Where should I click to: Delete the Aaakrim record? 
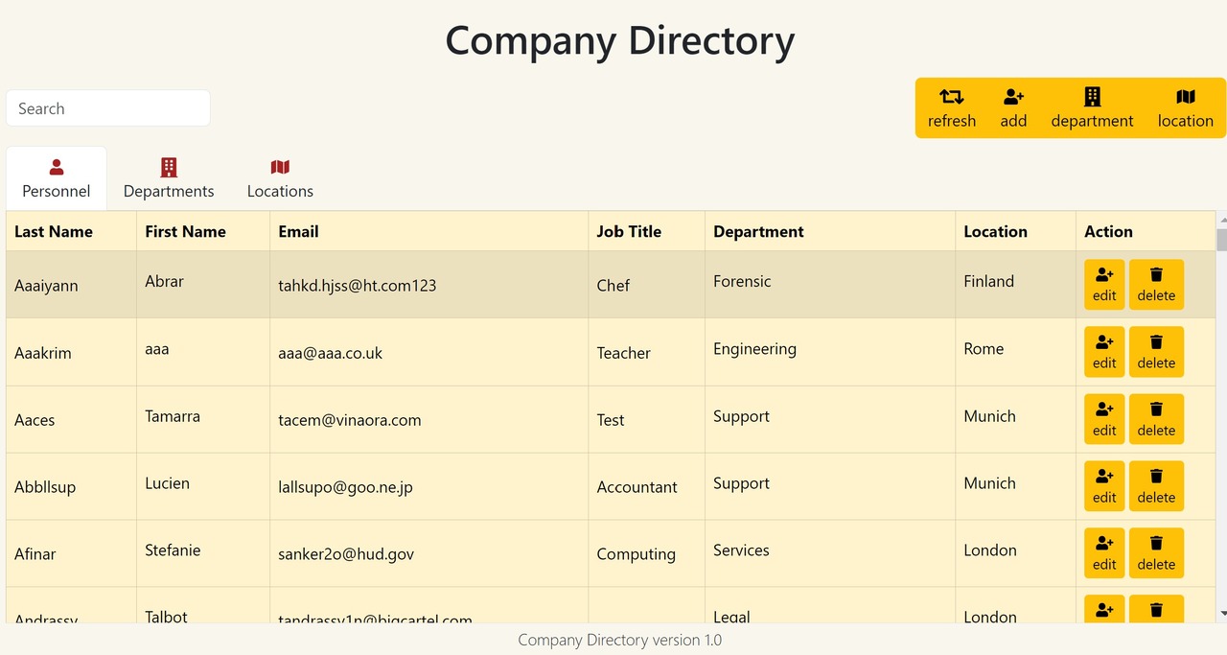click(1156, 352)
